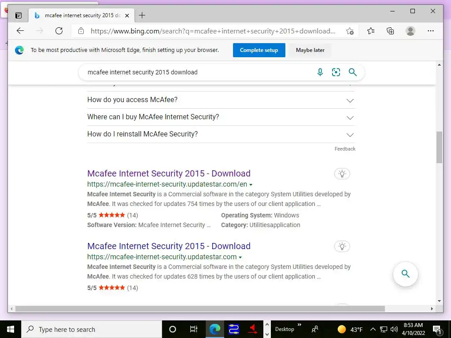Add this page to favorites
Screen dimensions: 451x338
point(350,31)
